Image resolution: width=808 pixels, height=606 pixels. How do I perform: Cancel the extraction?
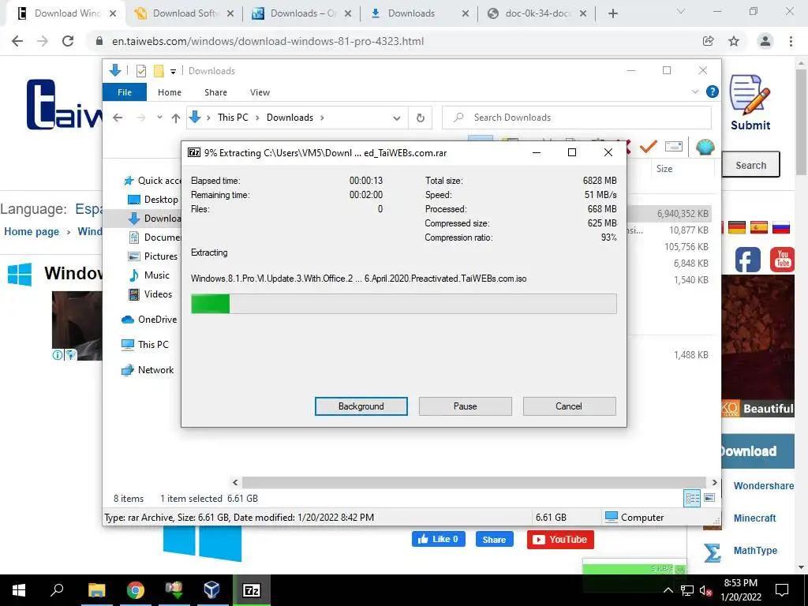569,406
